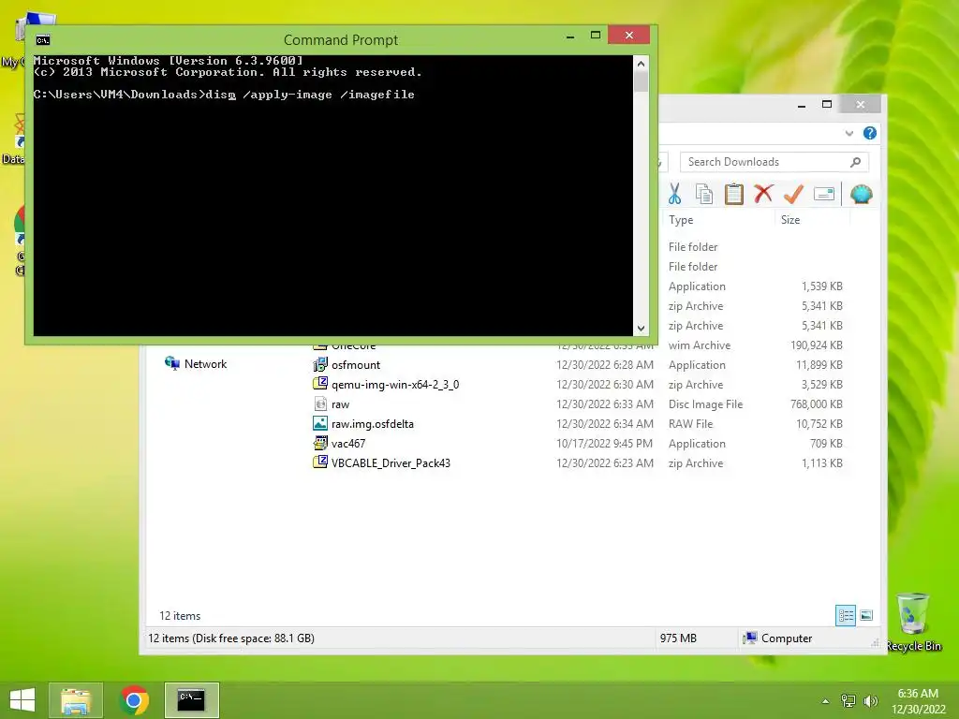959x719 pixels.
Task: Click the Command Prompt taskbar button
Action: pyautogui.click(x=191, y=700)
